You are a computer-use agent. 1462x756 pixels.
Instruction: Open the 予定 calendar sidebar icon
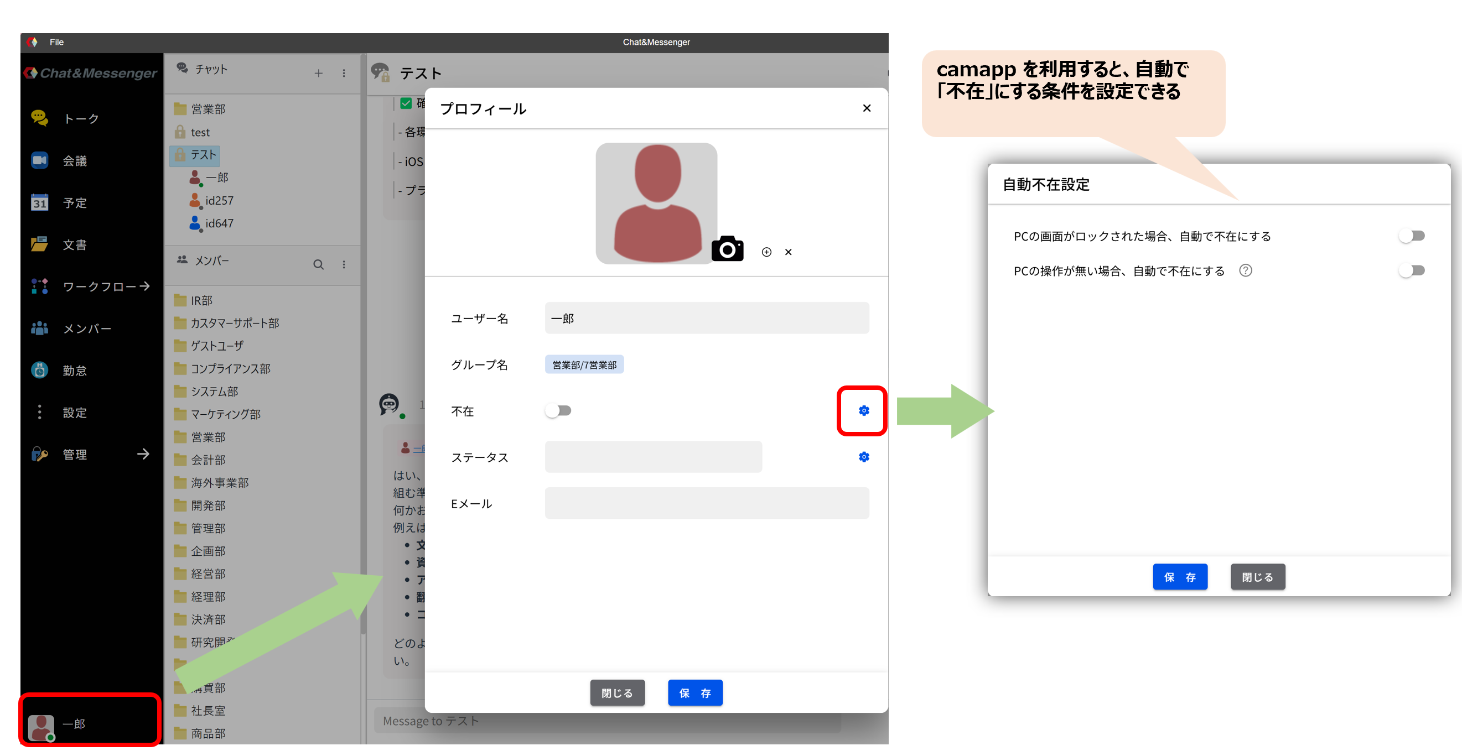click(40, 202)
